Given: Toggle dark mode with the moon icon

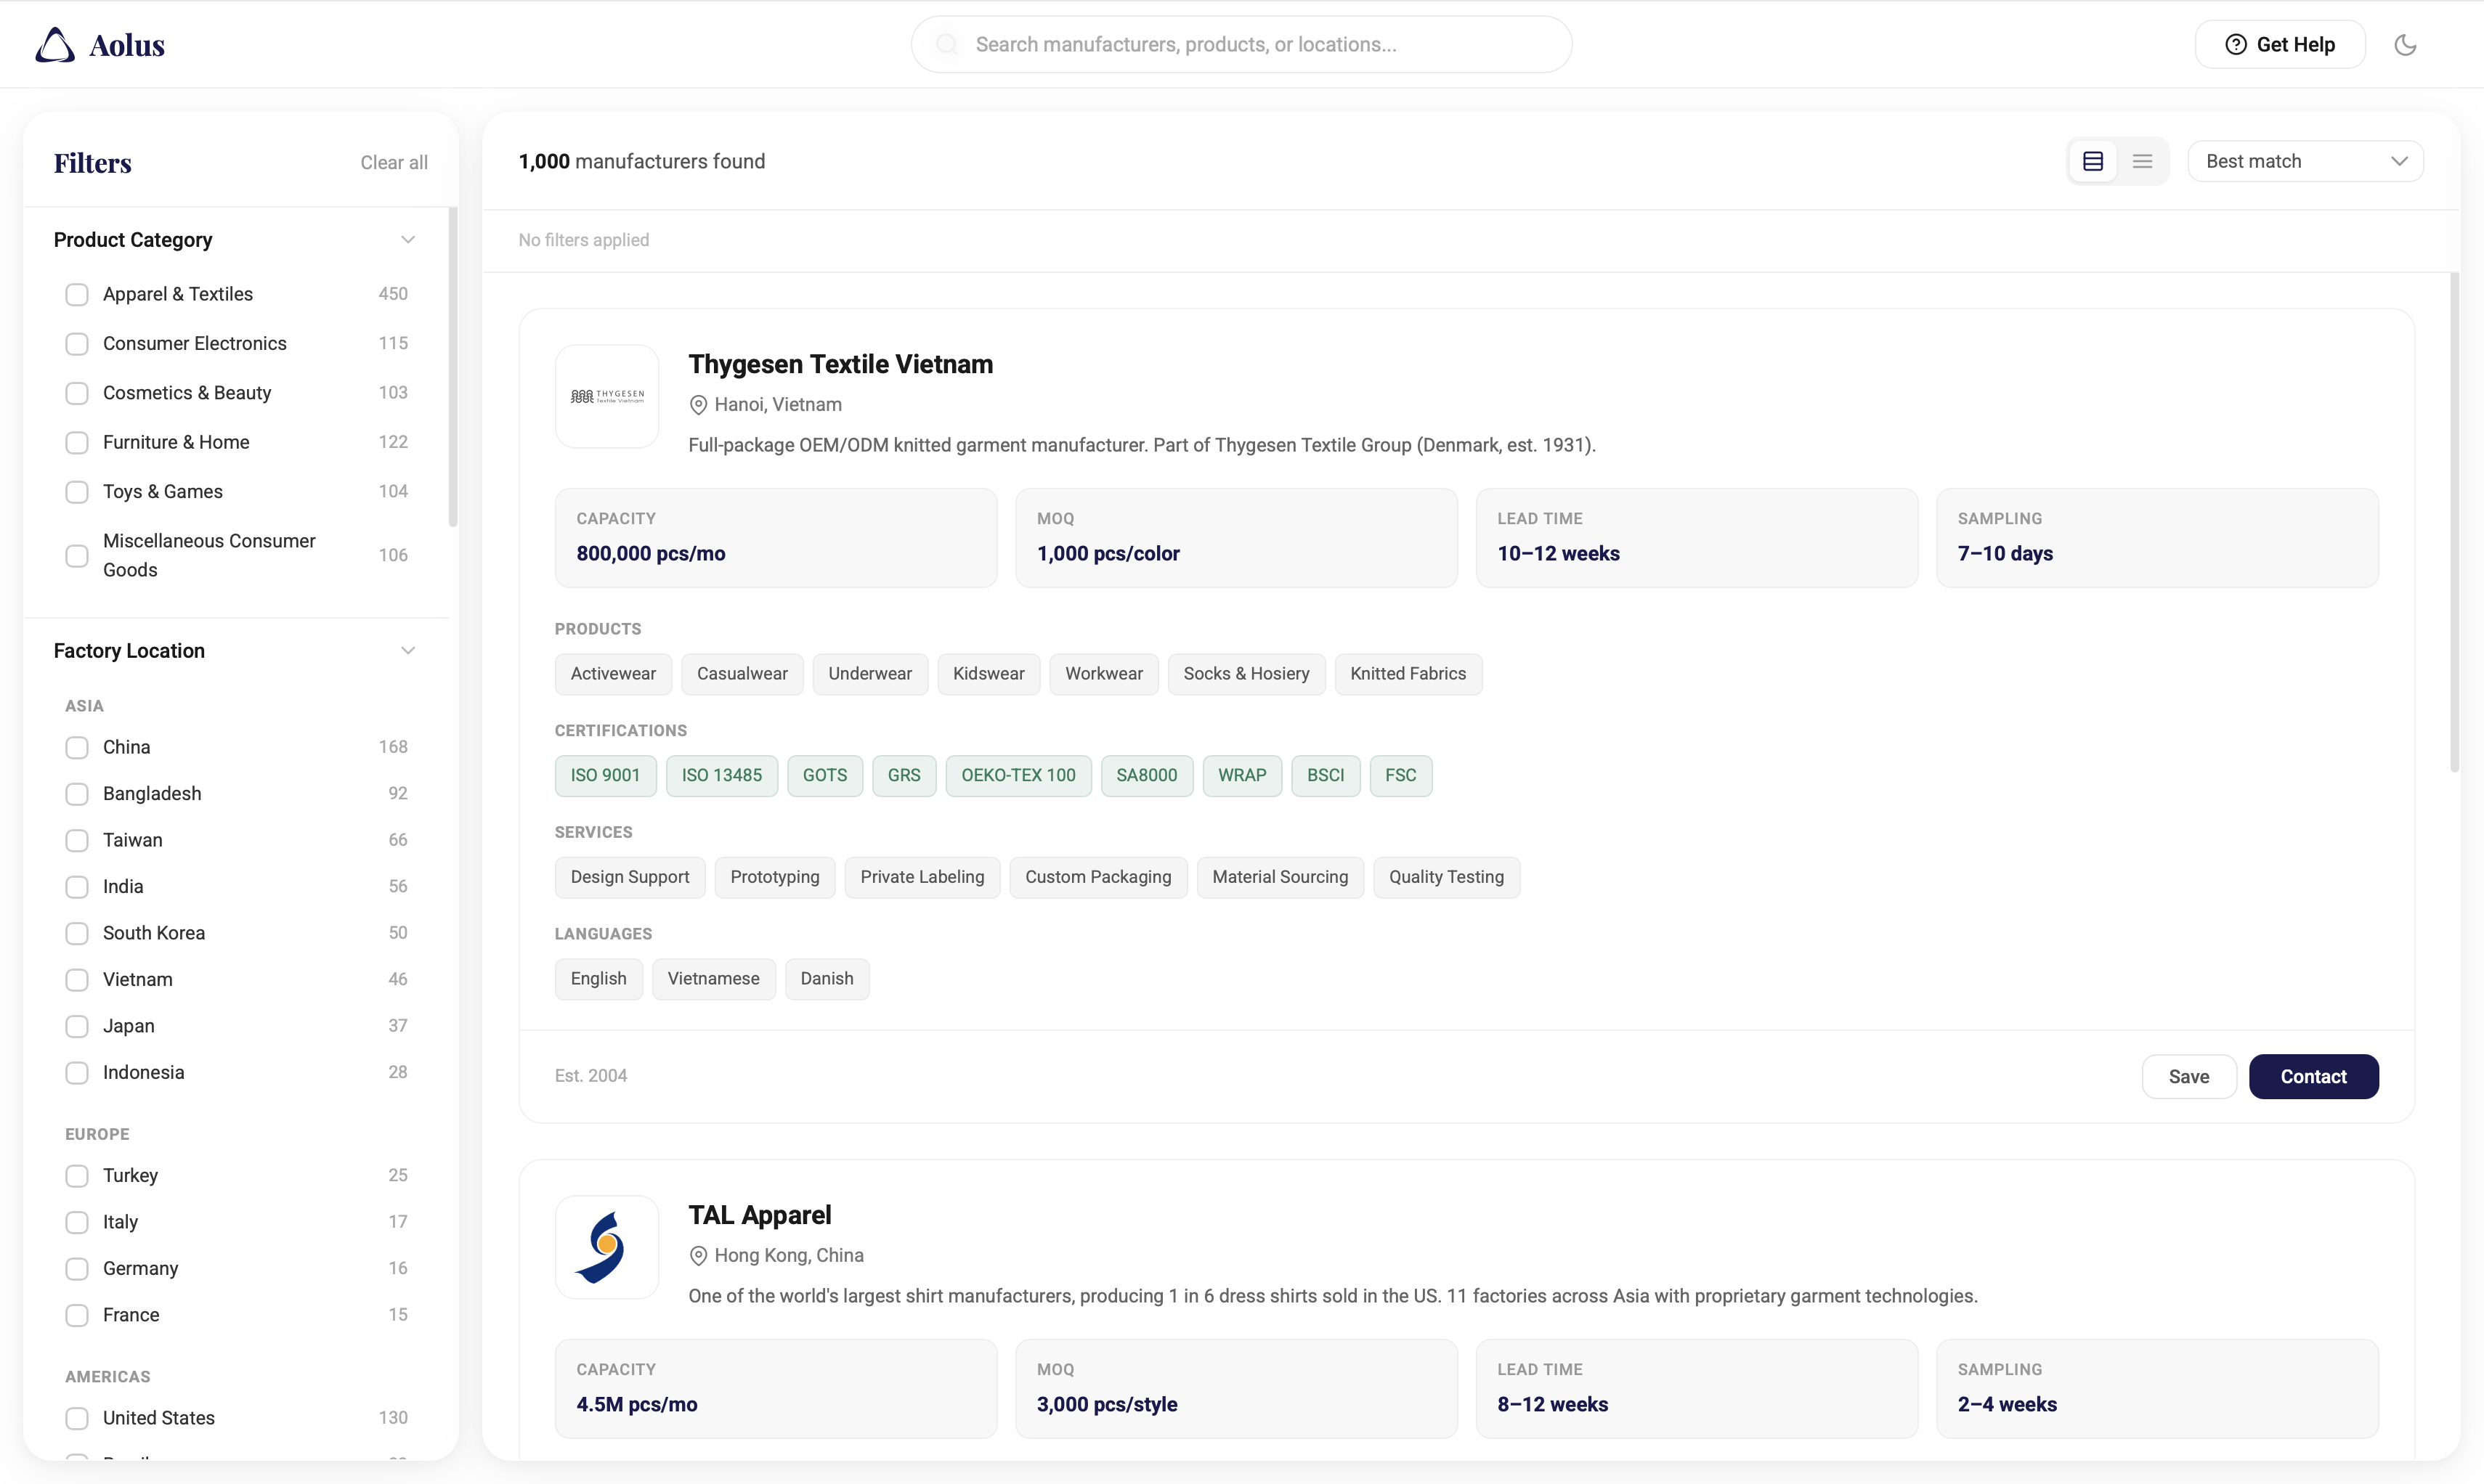Looking at the screenshot, I should click(2406, 44).
